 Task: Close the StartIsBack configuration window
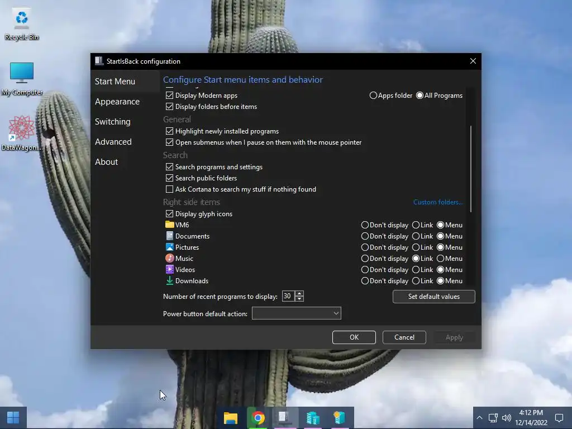point(473,61)
